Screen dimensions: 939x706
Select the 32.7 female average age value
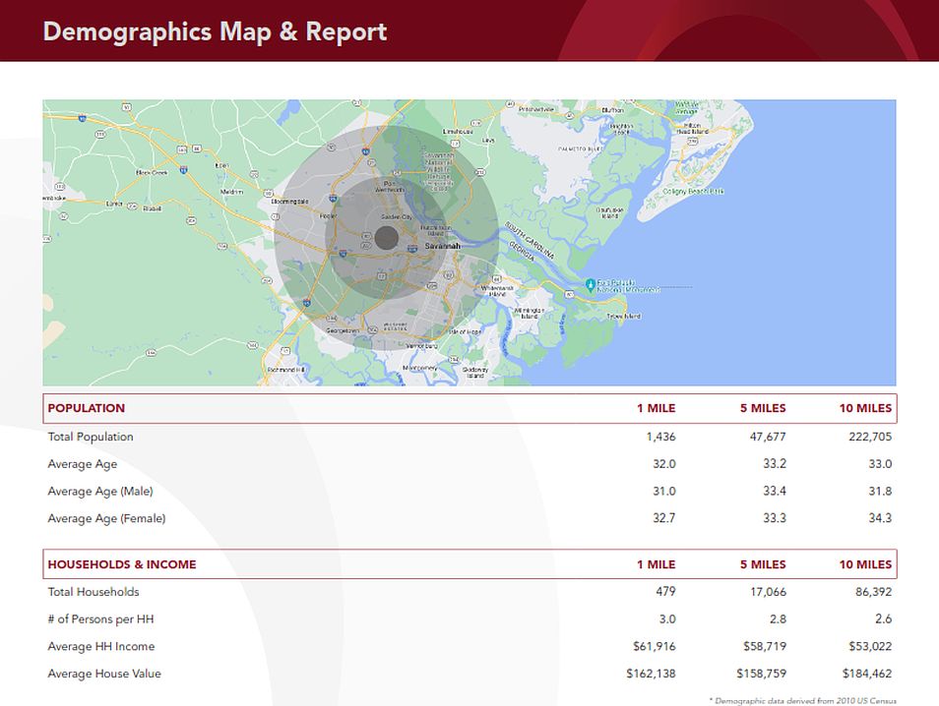(x=664, y=518)
